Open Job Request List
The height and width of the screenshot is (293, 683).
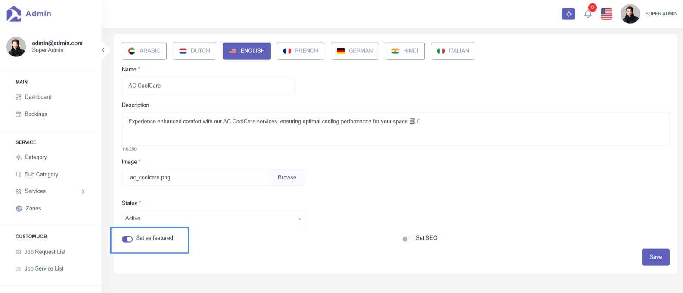[x=45, y=252]
